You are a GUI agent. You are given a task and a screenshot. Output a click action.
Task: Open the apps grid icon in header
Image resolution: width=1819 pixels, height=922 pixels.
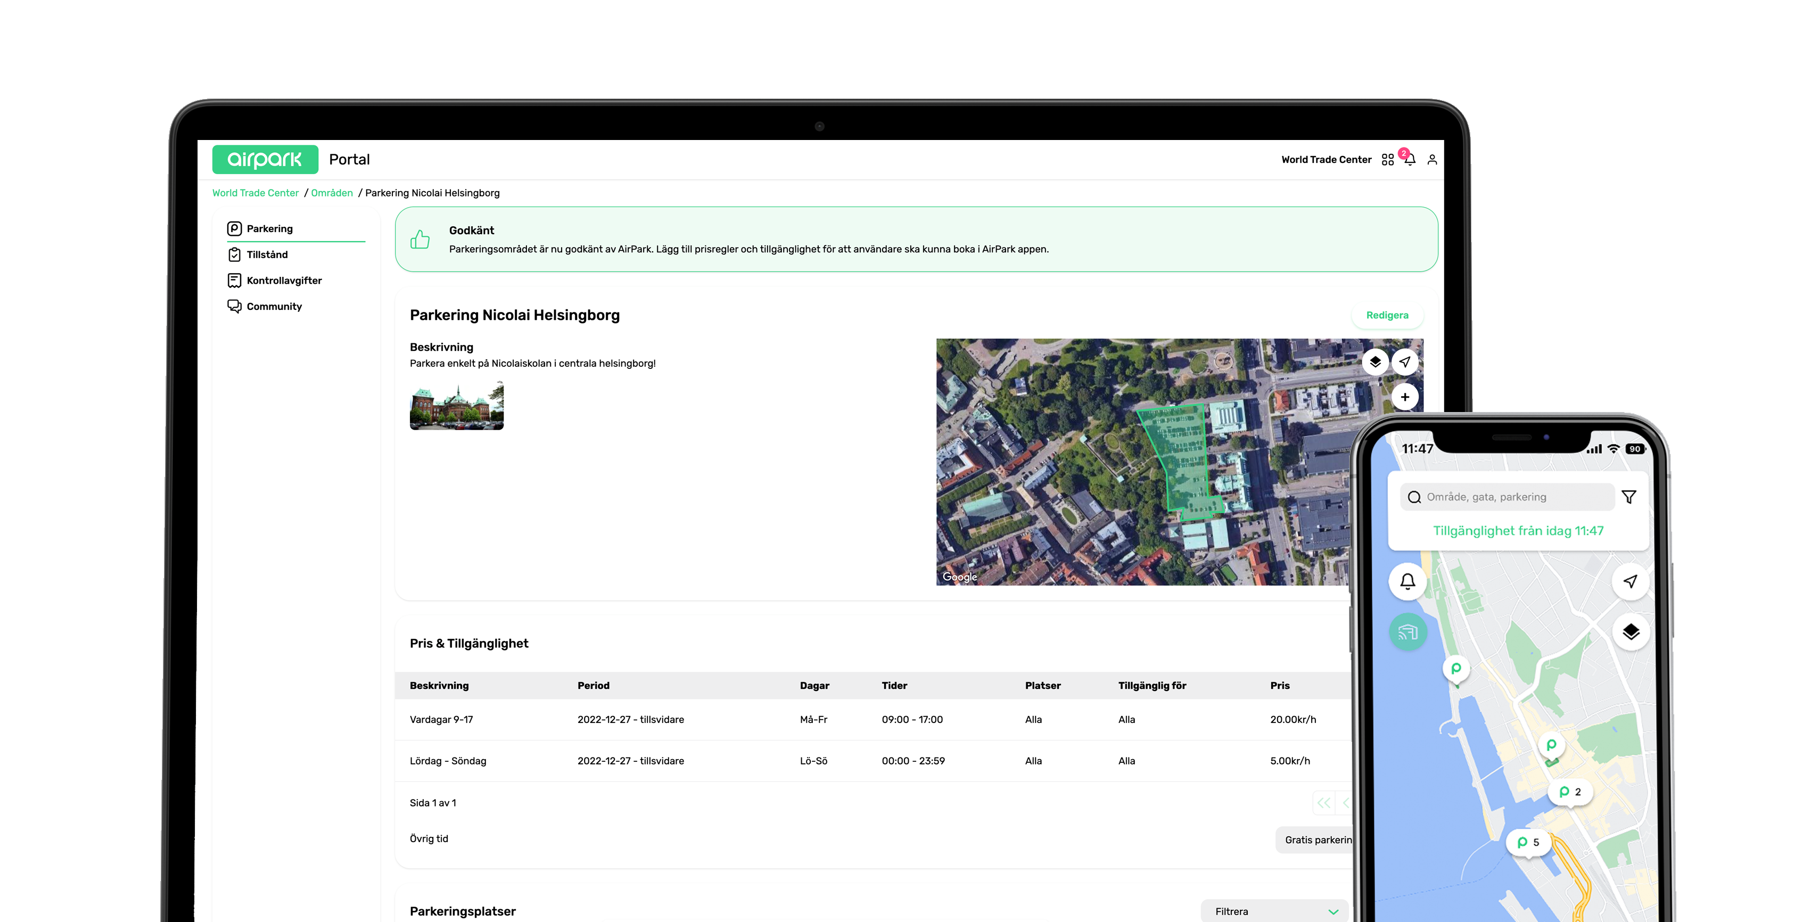[x=1388, y=160]
